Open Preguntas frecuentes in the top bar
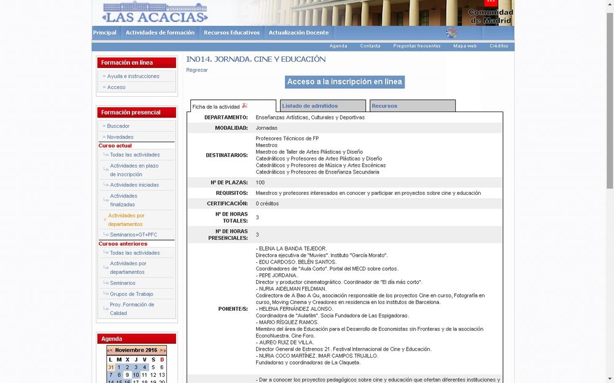 [416, 47]
